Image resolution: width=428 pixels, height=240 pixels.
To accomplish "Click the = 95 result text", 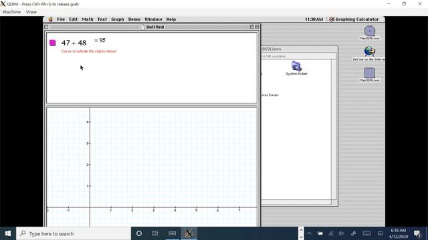I will point(100,40).
